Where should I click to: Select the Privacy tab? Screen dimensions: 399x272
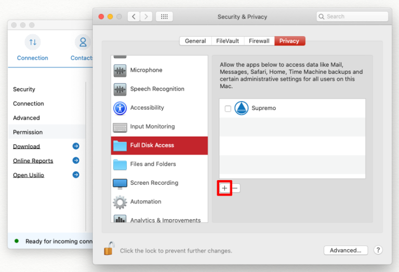289,41
